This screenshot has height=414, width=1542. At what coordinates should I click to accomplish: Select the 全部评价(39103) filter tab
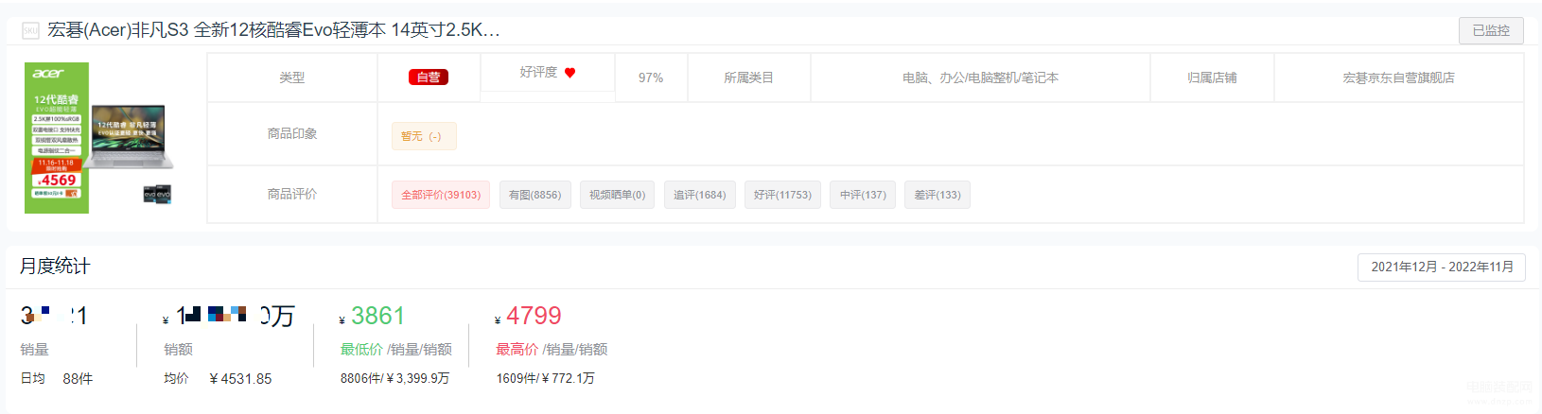(x=441, y=195)
